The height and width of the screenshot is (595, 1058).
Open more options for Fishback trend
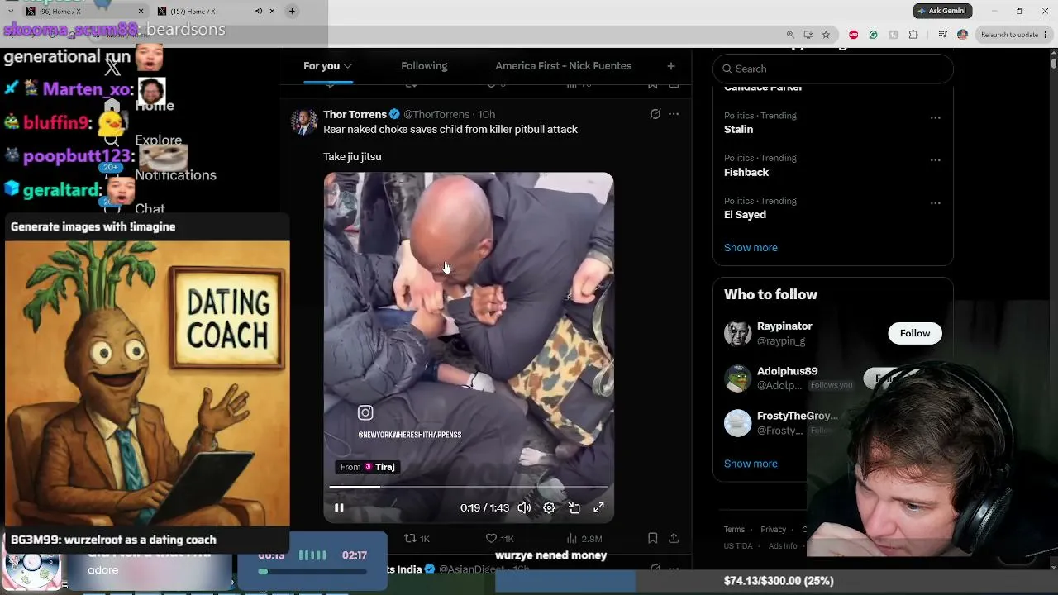[x=935, y=160]
